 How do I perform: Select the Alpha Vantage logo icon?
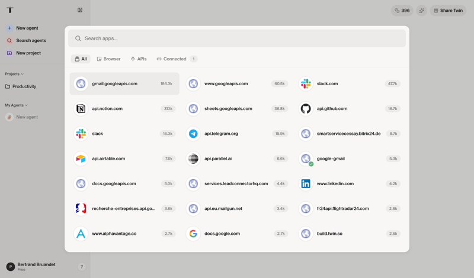click(x=81, y=234)
